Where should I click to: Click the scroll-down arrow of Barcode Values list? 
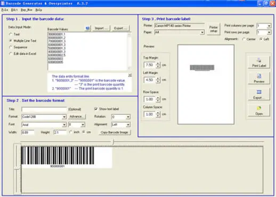pos(129,68)
